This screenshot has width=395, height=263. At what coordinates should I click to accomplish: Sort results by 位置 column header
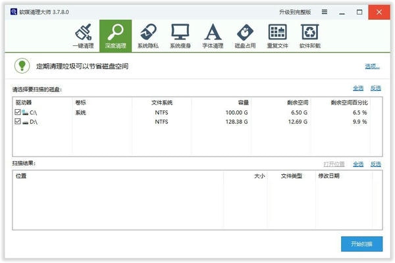coord(118,176)
